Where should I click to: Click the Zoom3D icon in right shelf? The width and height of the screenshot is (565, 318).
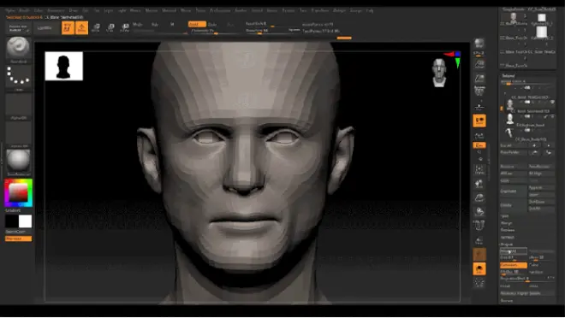(x=479, y=197)
